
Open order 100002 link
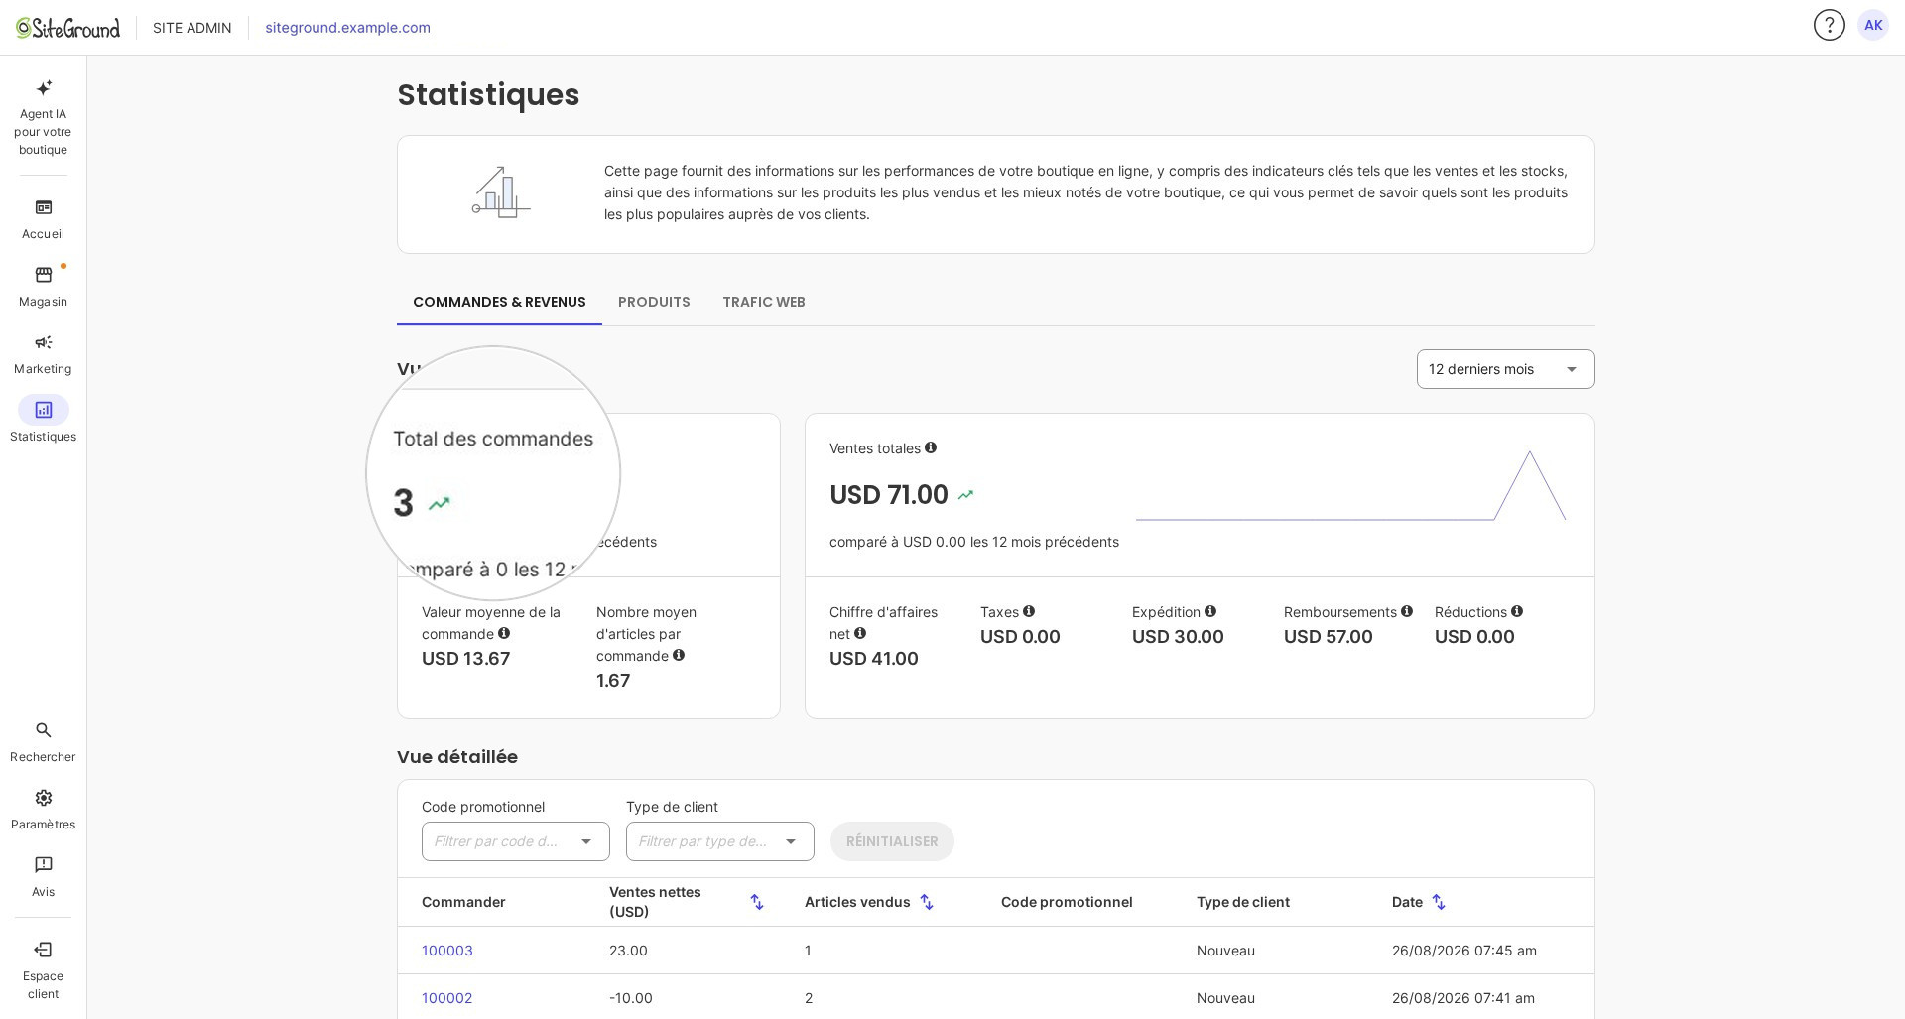pyautogui.click(x=447, y=998)
